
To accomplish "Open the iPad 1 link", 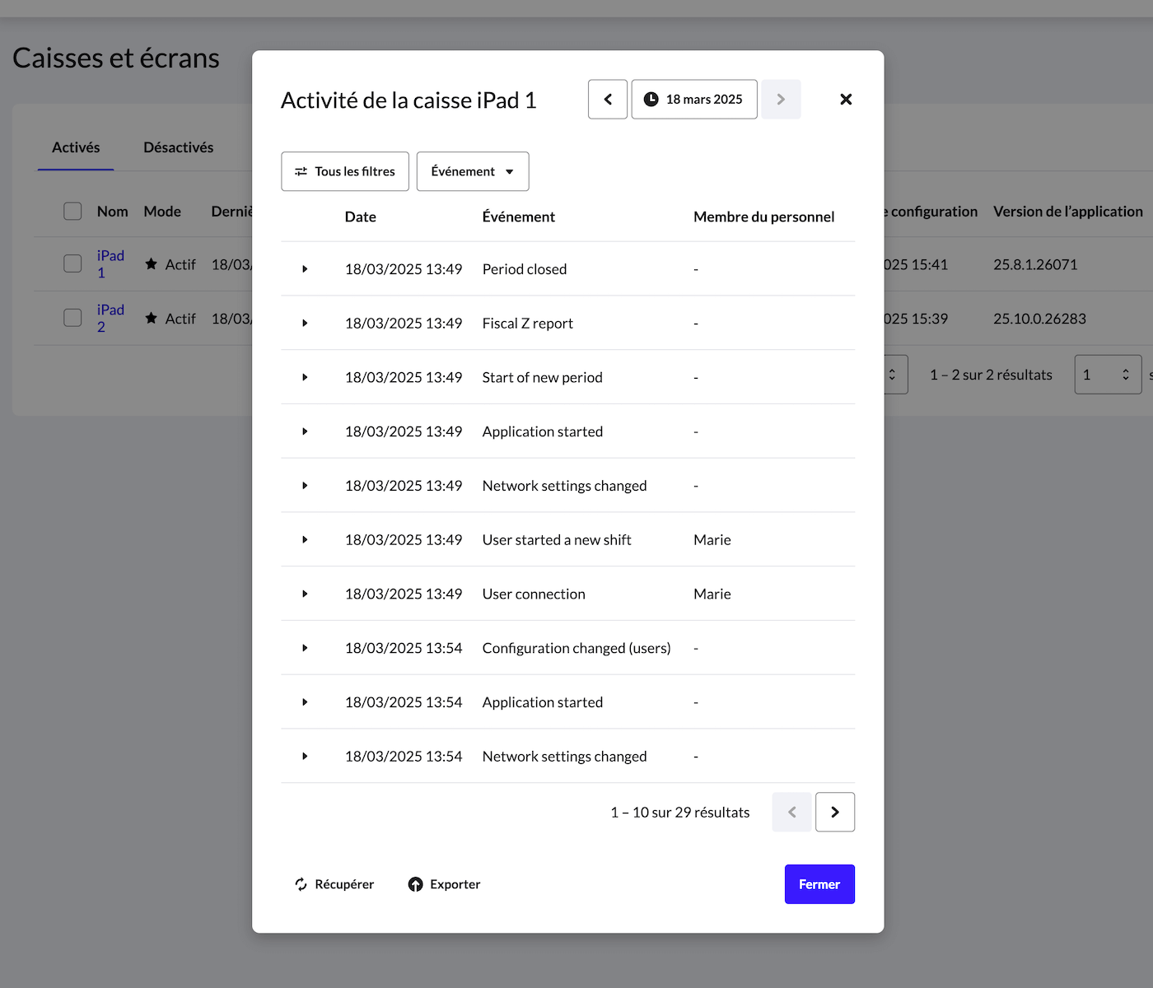I will click(110, 264).
